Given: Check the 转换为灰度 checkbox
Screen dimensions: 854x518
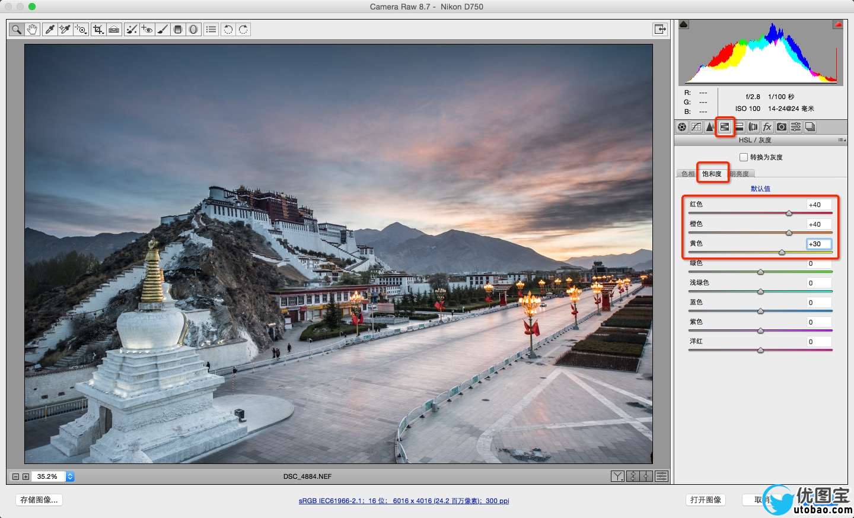Looking at the screenshot, I should 744,157.
